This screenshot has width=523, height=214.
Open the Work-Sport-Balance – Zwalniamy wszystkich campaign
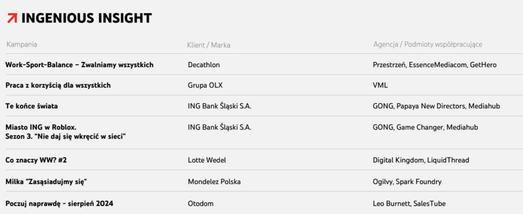tap(79, 65)
